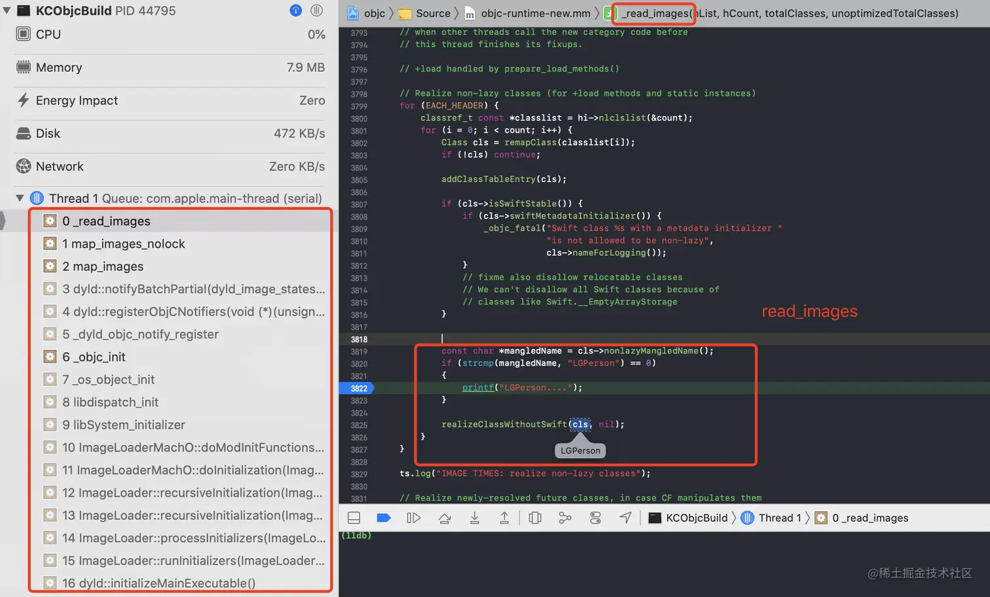The height and width of the screenshot is (597, 990).
Task: Hide the debug area panel
Action: (354, 518)
